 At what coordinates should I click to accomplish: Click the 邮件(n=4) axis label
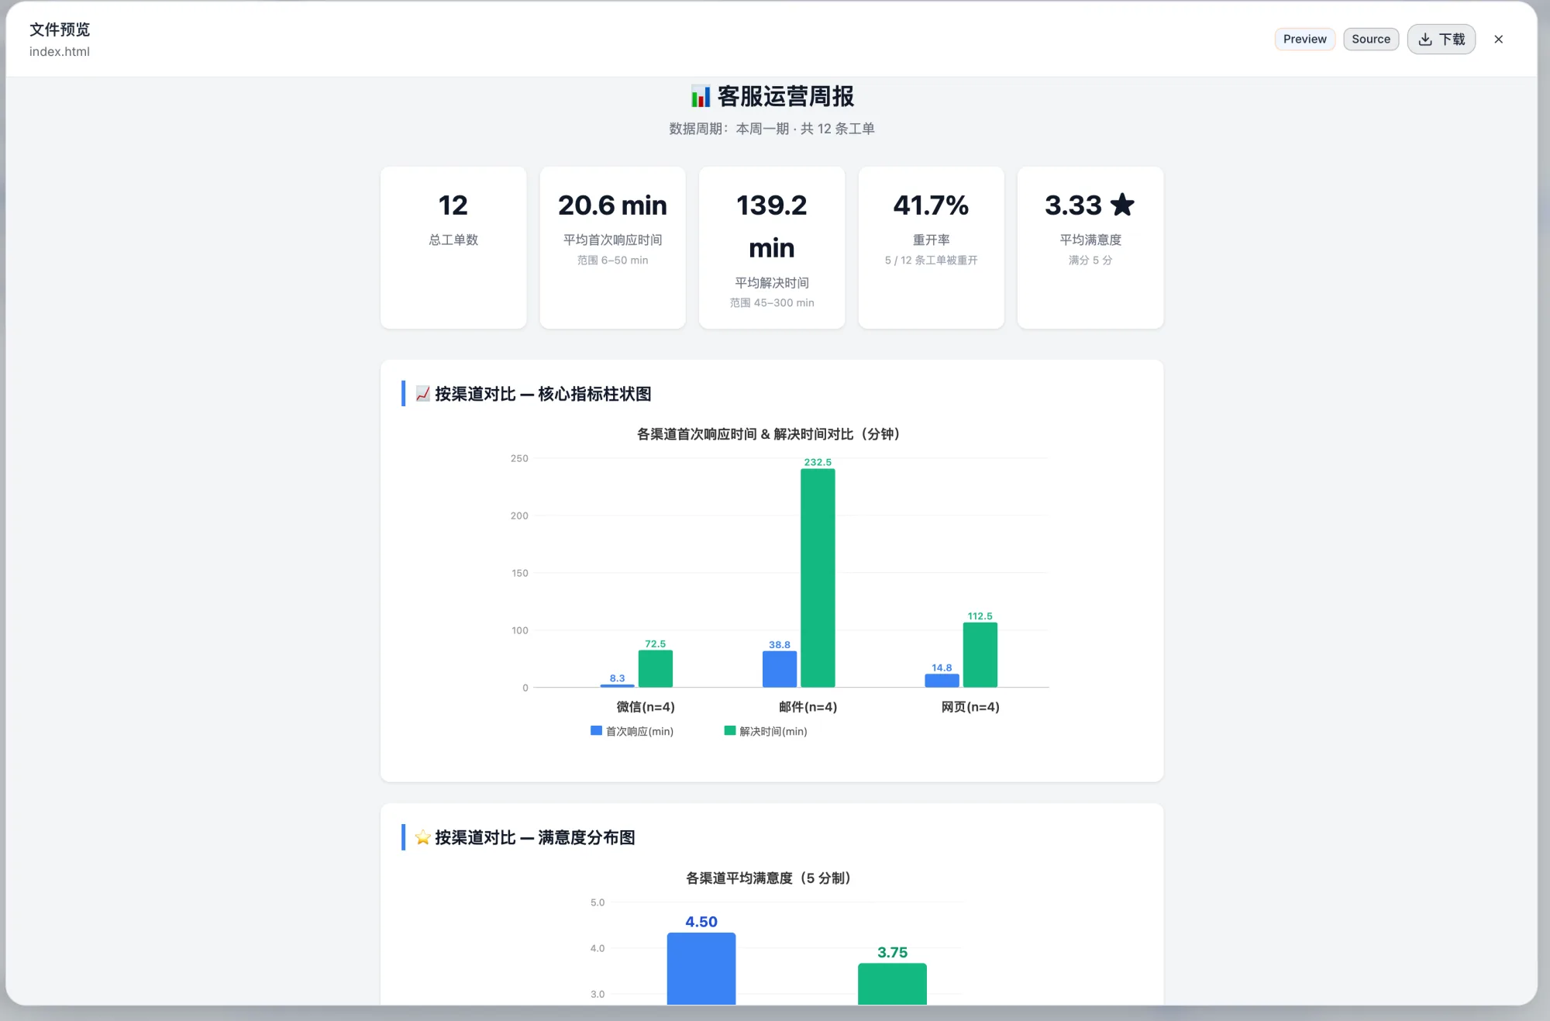coord(808,707)
